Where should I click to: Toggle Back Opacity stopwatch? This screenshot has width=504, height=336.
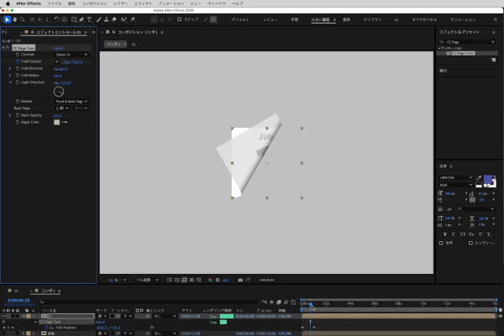(18, 115)
